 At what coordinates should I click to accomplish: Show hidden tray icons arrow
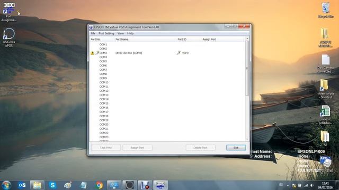tap(288, 185)
